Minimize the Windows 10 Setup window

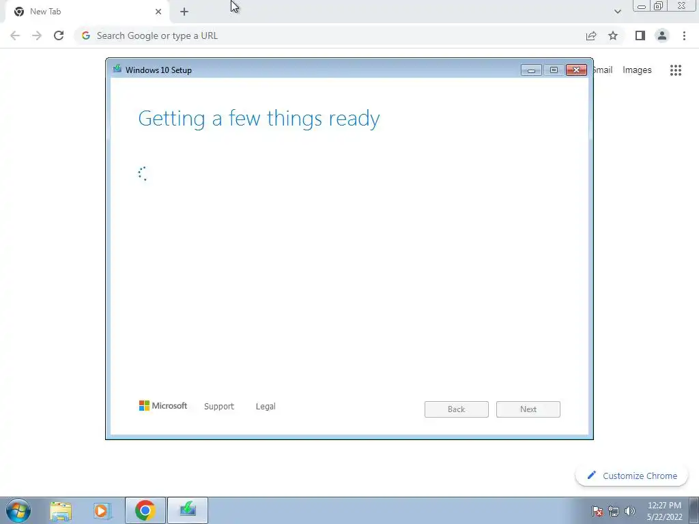pos(531,70)
